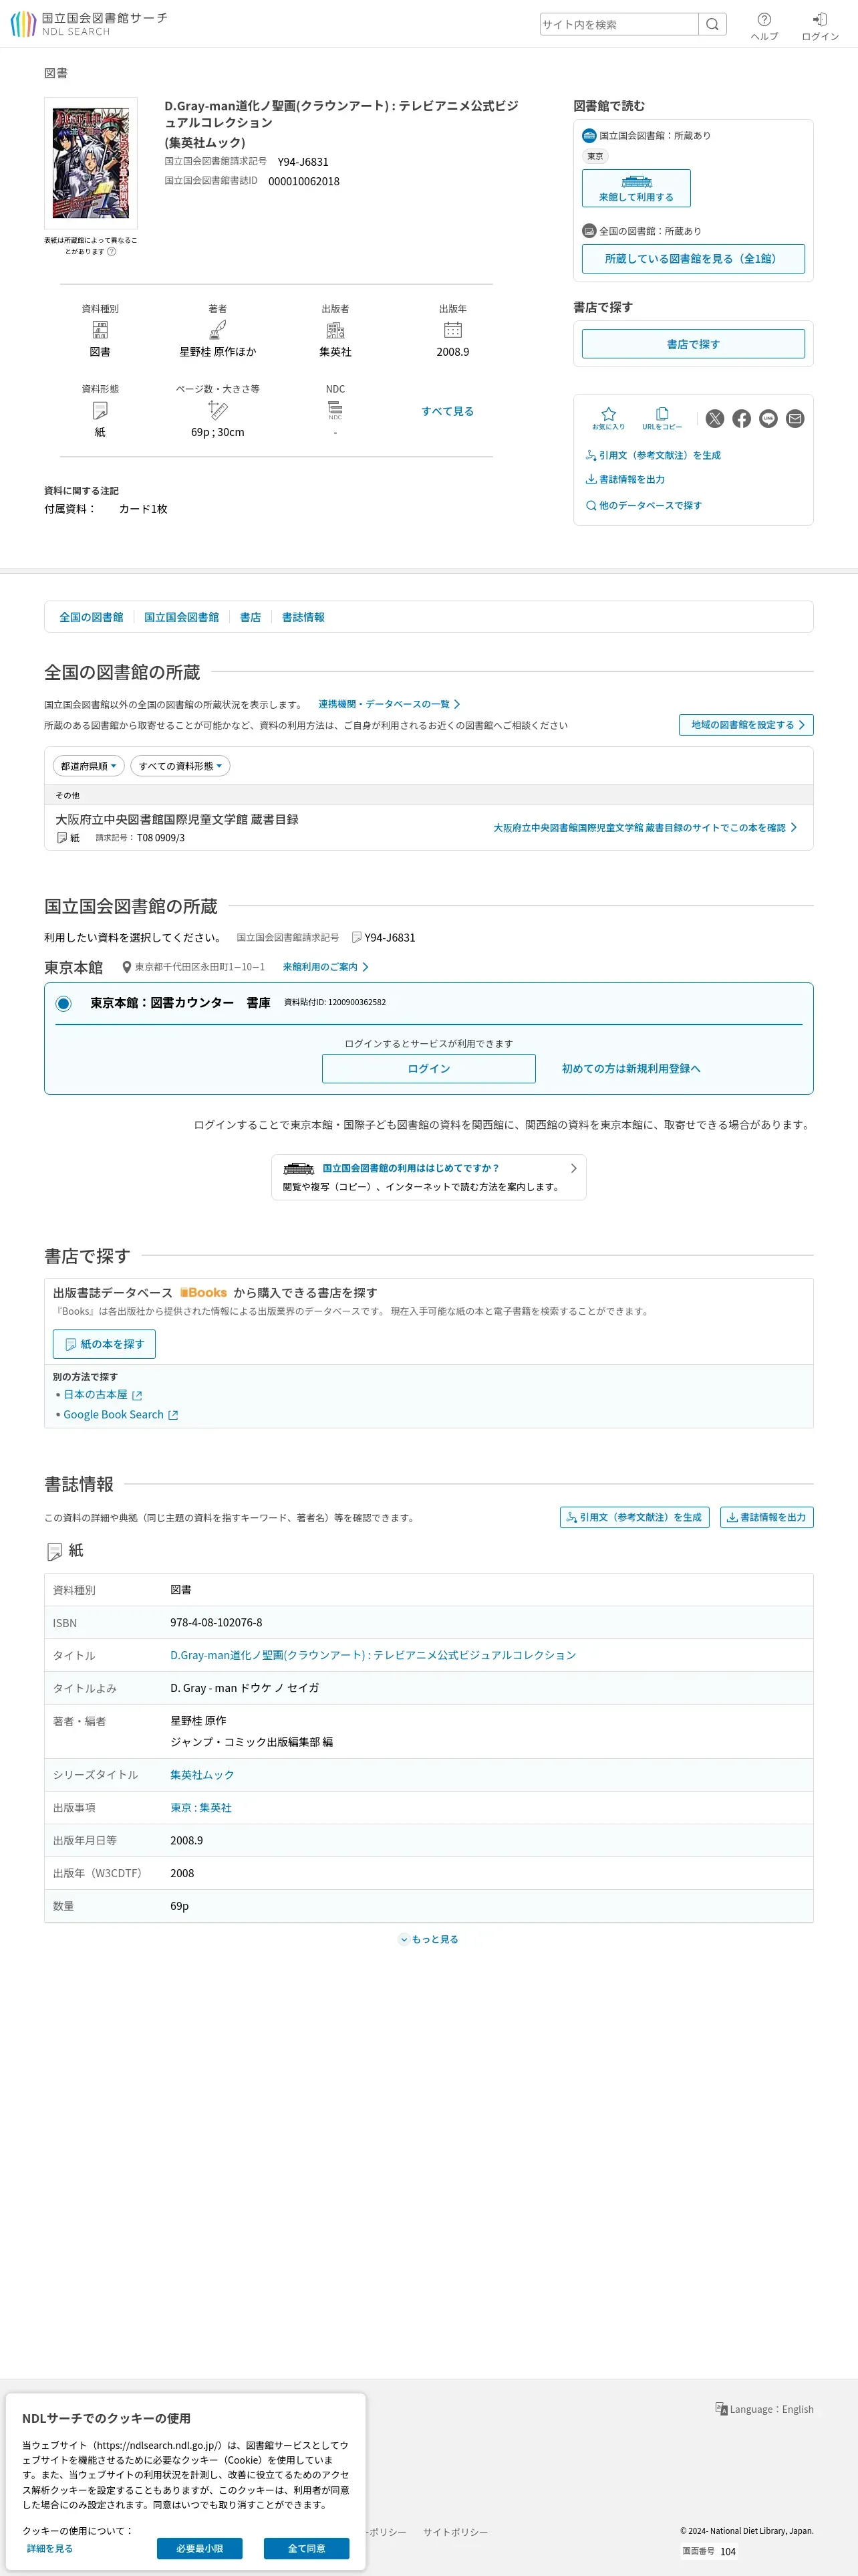Image resolution: width=858 pixels, height=2576 pixels.
Task: Open the 集英社ムック series link
Action: pyautogui.click(x=202, y=1775)
